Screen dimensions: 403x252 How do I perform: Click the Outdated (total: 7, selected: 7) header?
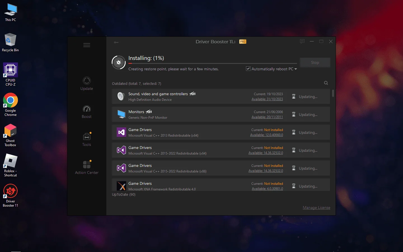click(x=137, y=83)
